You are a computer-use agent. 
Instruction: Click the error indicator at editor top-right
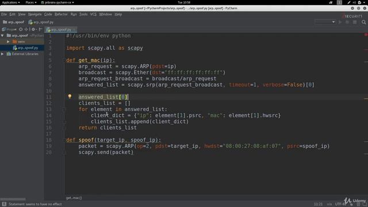point(366,34)
